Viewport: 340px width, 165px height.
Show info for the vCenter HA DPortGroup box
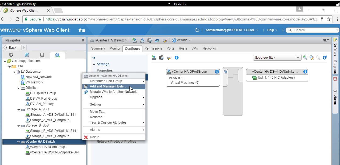[217, 72]
